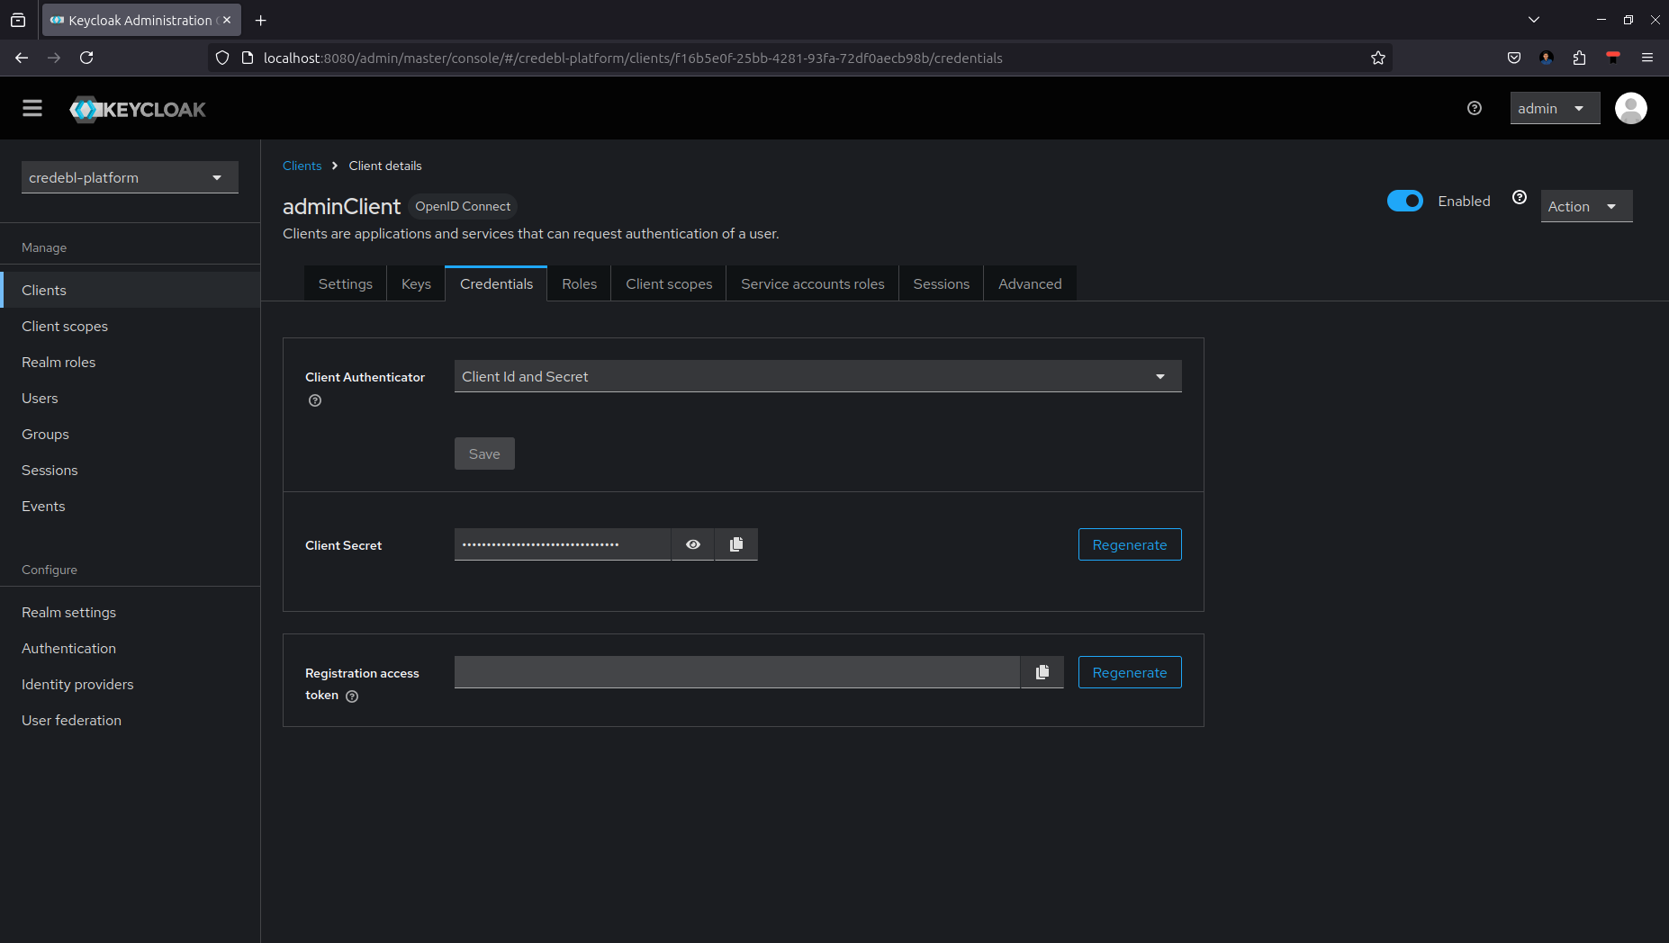Click the Registration access token field
Screen dimensions: 1669x943
point(736,672)
